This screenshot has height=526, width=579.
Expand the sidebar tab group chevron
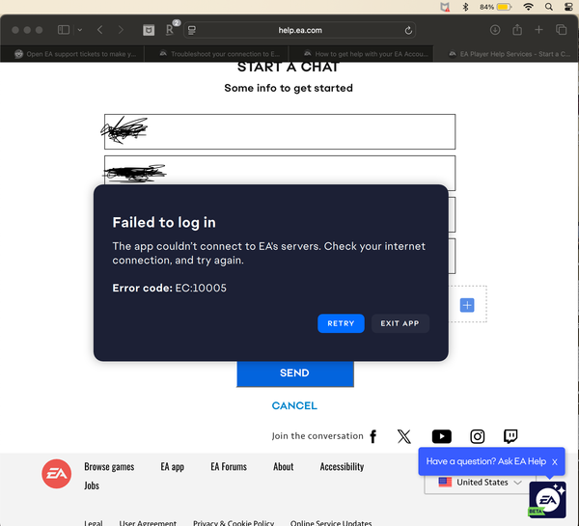point(80,30)
